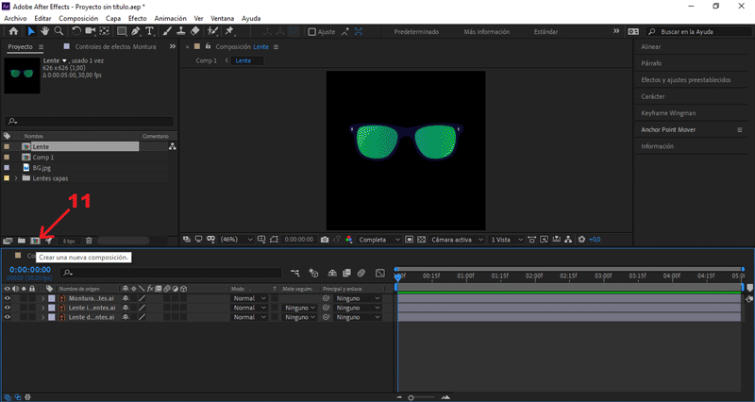Screen dimensions: 755x402
Task: Take a snapshot with the camera icon
Action: point(325,240)
